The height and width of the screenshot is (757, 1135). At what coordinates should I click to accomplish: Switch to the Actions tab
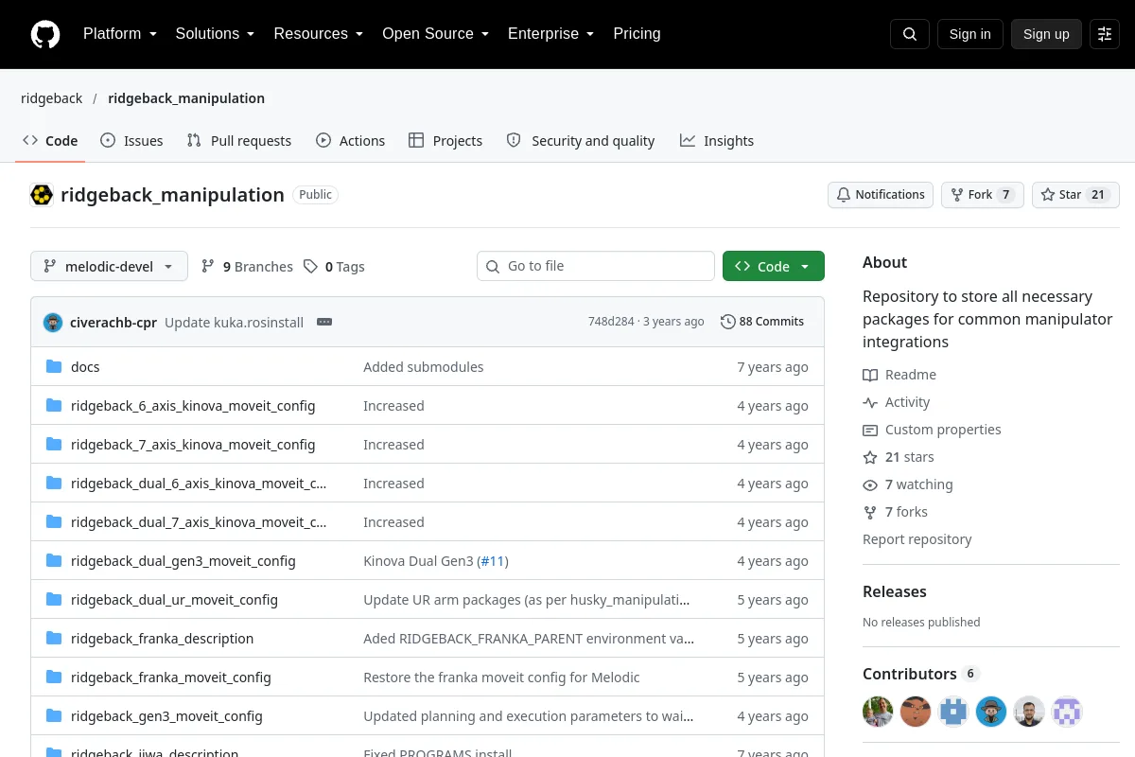click(x=350, y=141)
